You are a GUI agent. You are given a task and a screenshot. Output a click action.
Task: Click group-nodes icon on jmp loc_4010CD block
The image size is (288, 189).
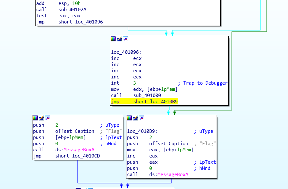tap(48, 118)
